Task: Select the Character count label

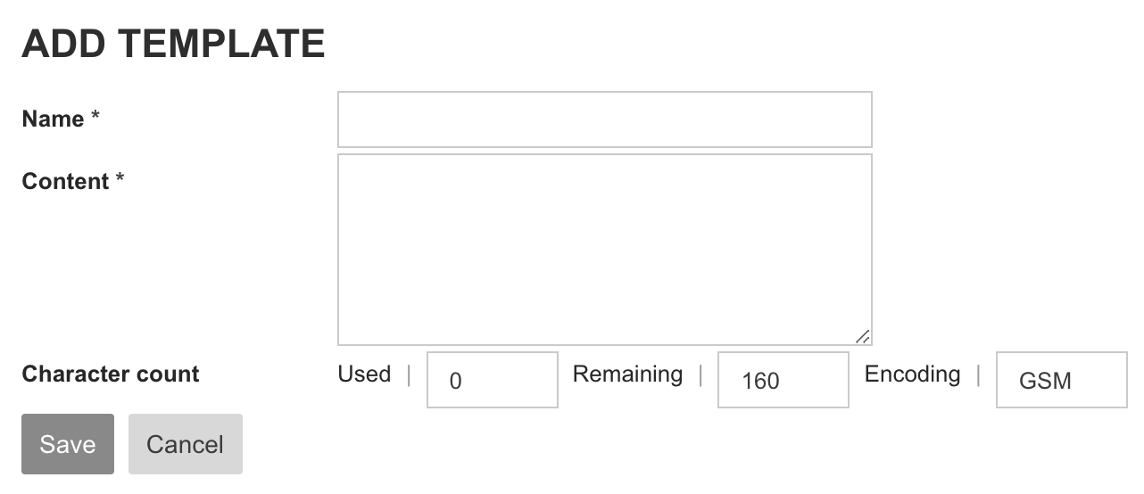Action: (111, 374)
